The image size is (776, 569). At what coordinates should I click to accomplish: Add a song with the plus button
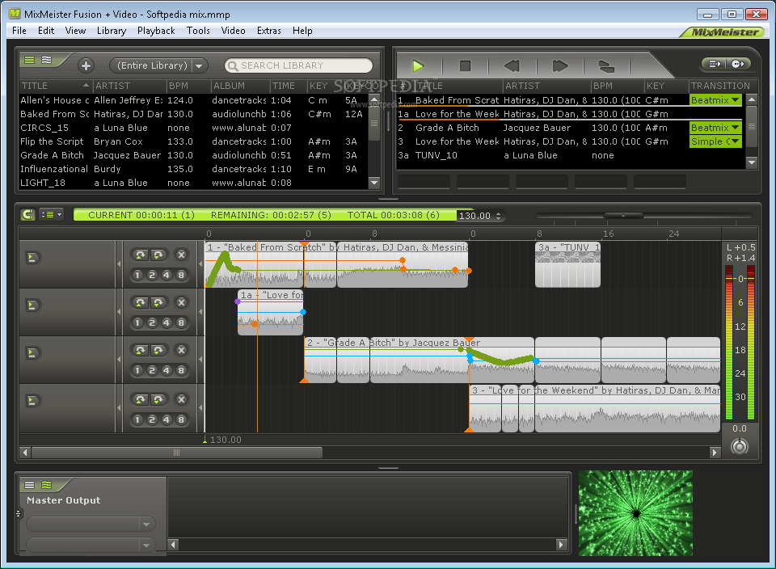click(x=86, y=65)
